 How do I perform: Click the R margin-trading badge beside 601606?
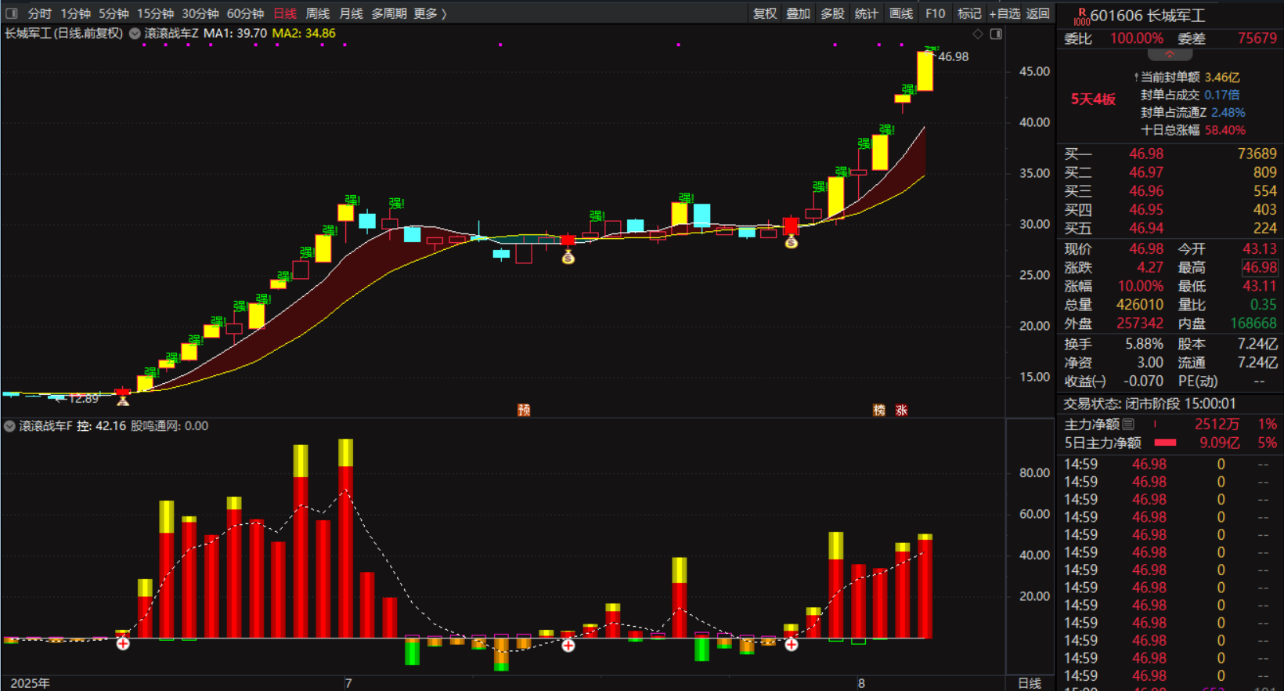[1081, 16]
